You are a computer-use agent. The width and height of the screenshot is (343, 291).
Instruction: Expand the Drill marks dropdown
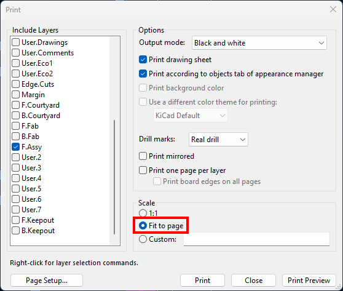[218, 139]
